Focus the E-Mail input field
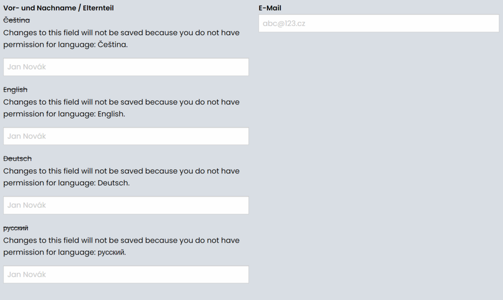503x300 pixels. coord(378,23)
